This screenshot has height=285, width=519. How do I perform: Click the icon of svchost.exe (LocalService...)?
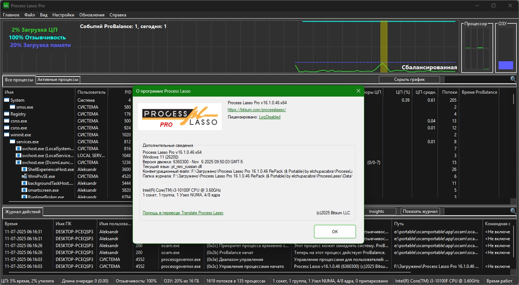tap(19, 156)
